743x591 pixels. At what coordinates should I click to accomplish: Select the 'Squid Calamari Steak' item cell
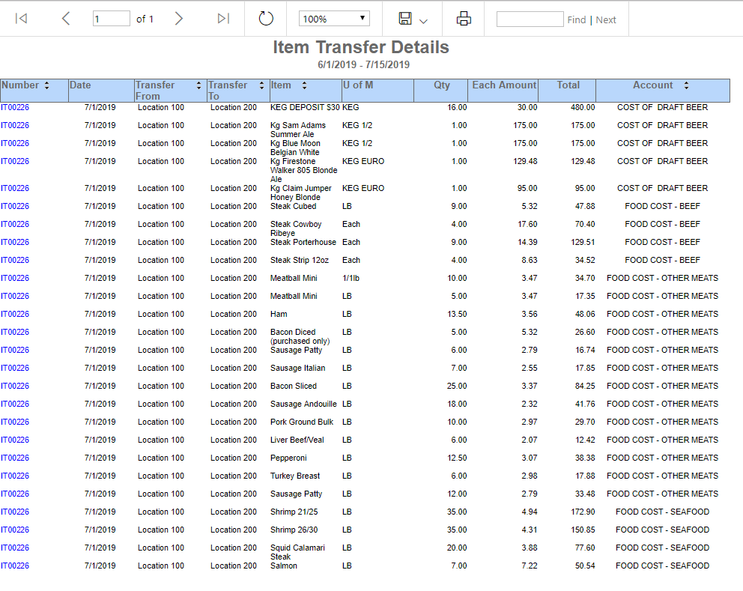point(297,552)
